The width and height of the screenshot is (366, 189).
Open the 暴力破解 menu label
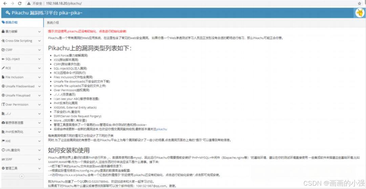point(12,31)
